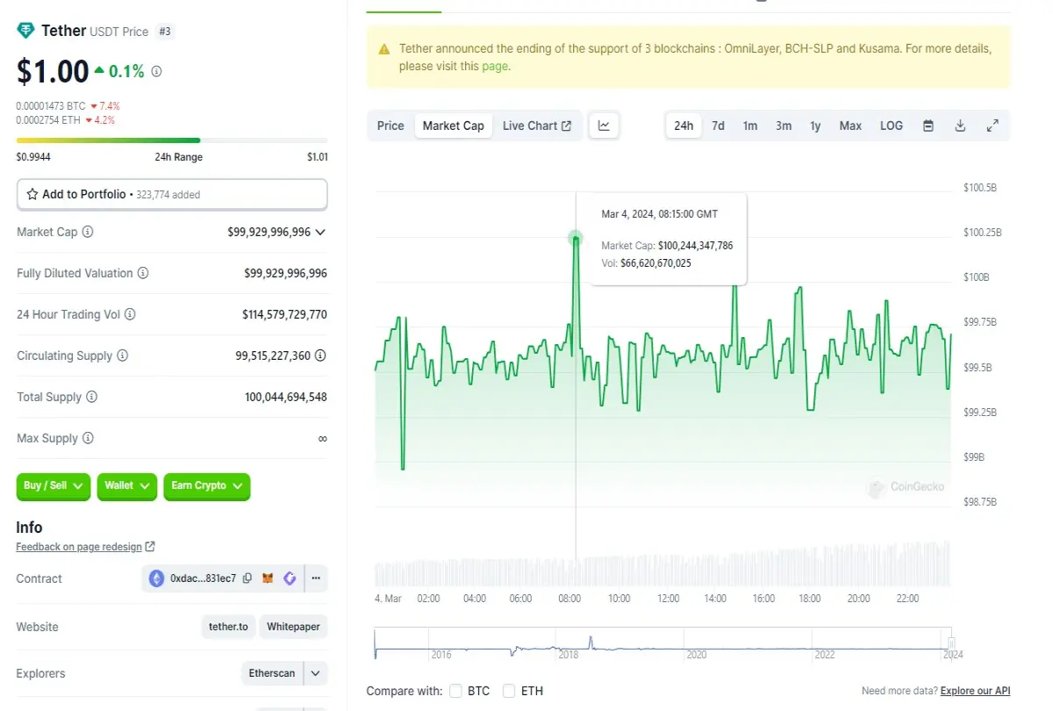Image resolution: width=1053 pixels, height=711 pixels.
Task: Show 24 Hour Trading Vol info tooltip
Action: point(130,314)
